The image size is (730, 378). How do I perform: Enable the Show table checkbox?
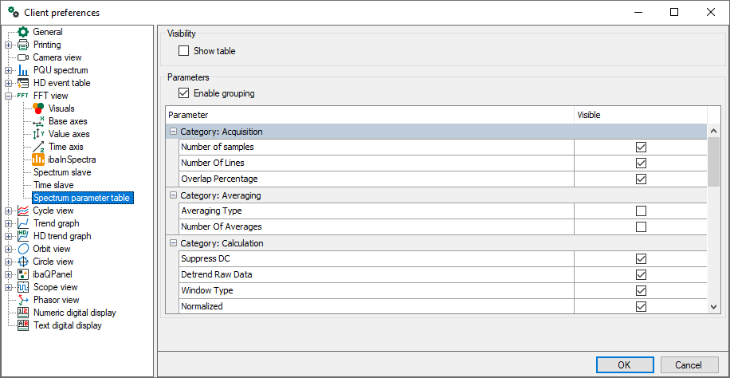coord(184,51)
